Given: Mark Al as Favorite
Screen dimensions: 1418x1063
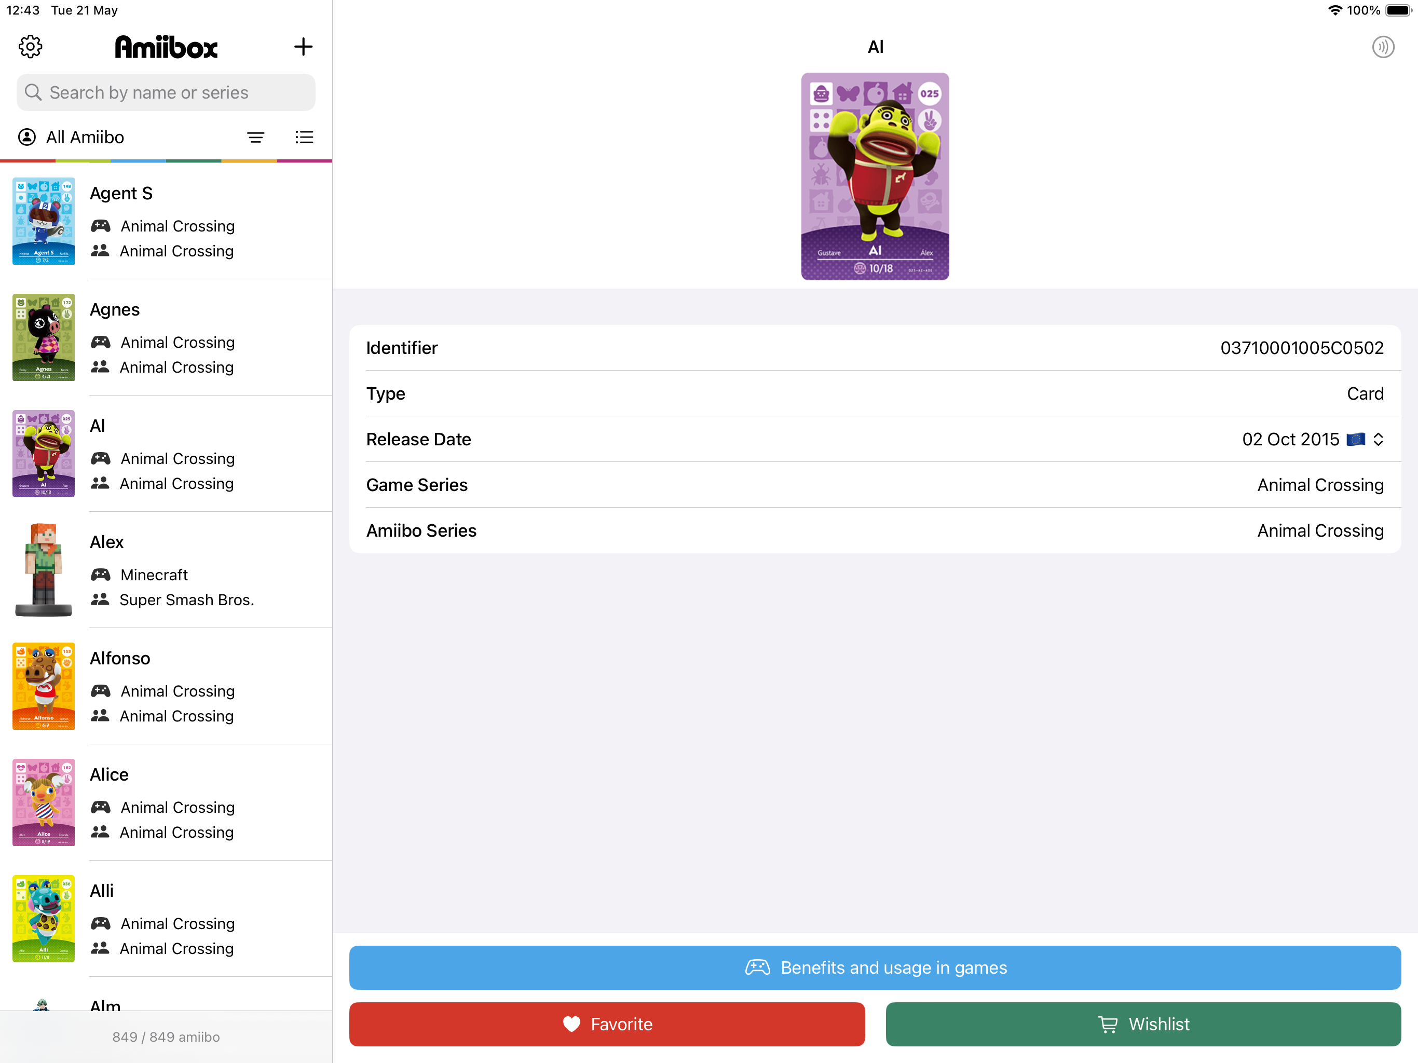Looking at the screenshot, I should tap(607, 1025).
